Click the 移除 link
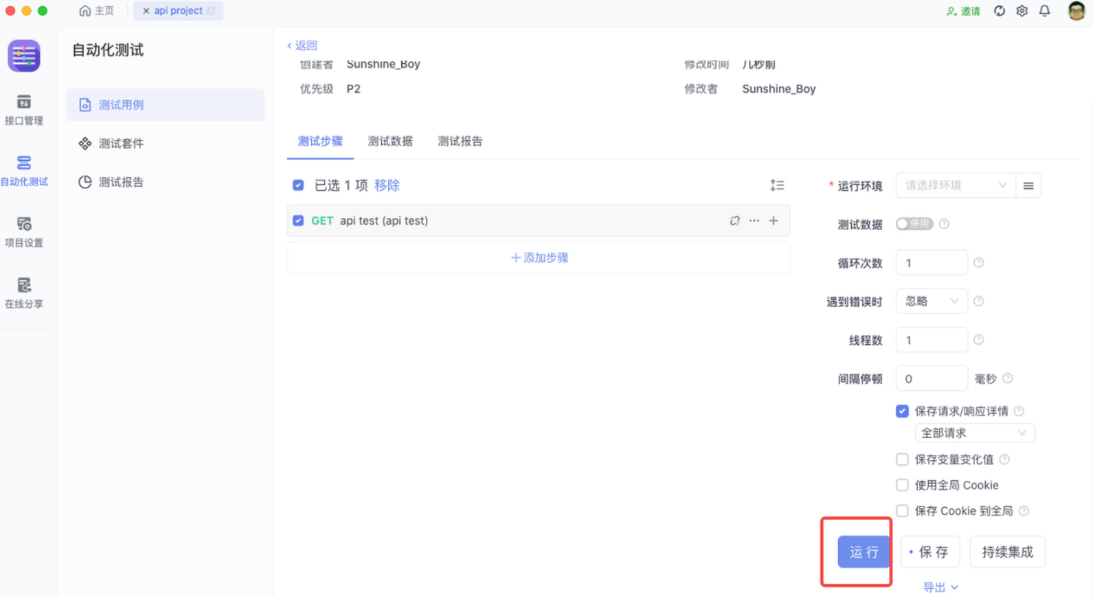Screen dimensions: 1093x597 (387, 185)
